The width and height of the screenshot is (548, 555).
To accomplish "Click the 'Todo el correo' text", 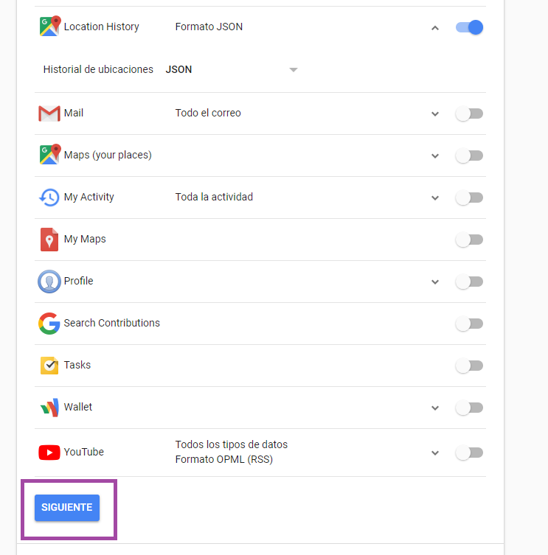I will pyautogui.click(x=208, y=113).
